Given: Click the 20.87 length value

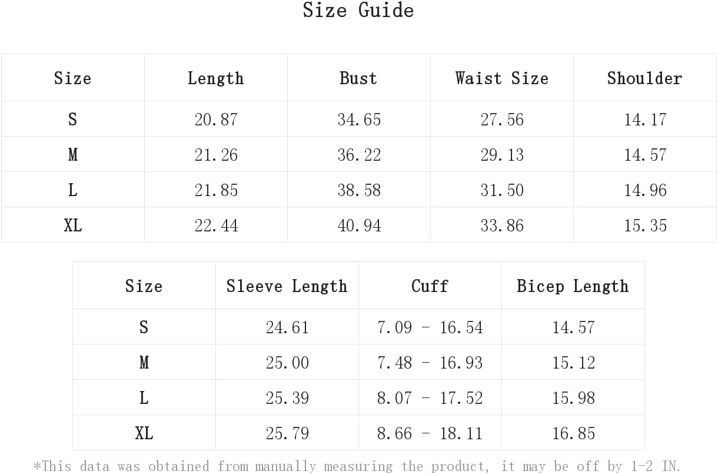Looking at the screenshot, I should click(x=216, y=120).
